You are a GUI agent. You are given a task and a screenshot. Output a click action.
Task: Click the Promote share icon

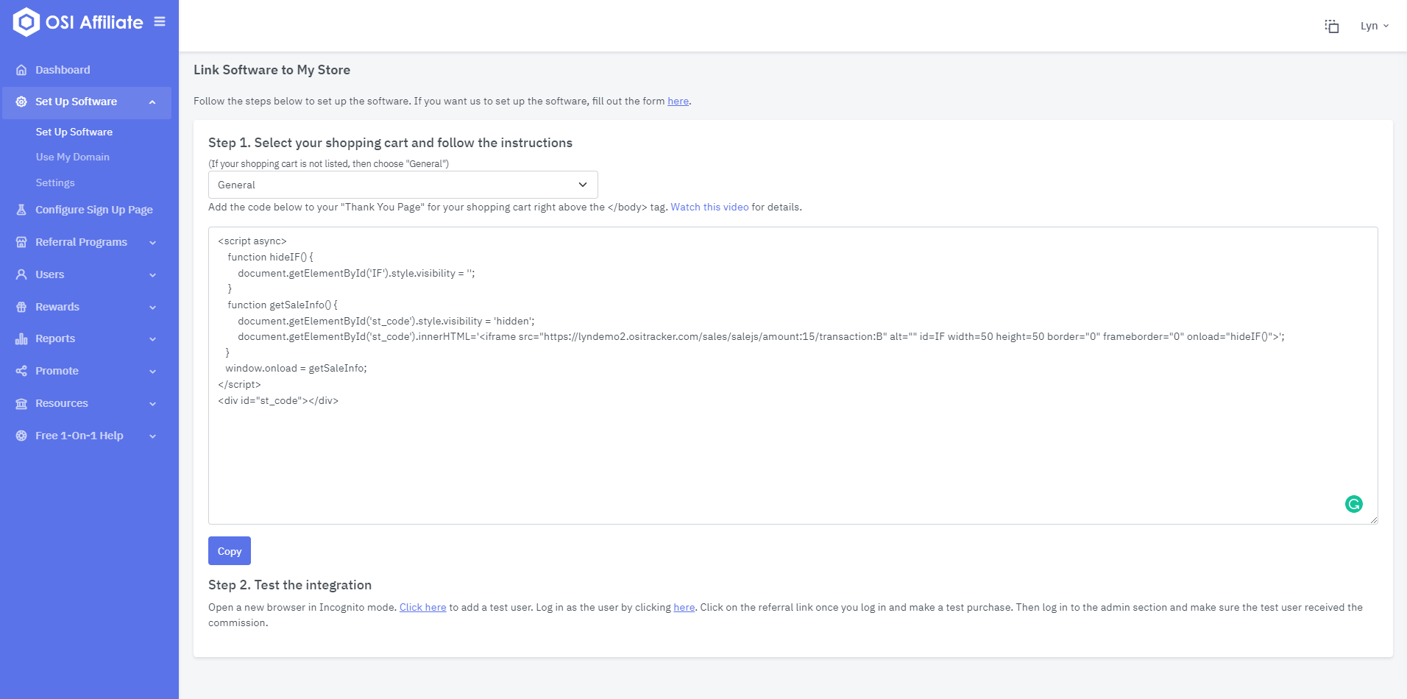tap(21, 371)
